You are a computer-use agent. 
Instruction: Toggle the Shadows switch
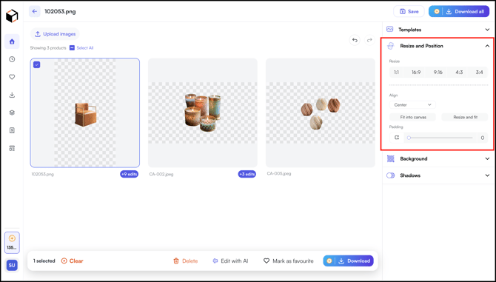[x=391, y=175]
